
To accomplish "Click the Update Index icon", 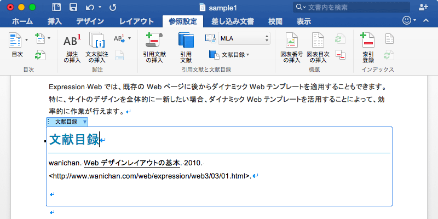I will (389, 55).
